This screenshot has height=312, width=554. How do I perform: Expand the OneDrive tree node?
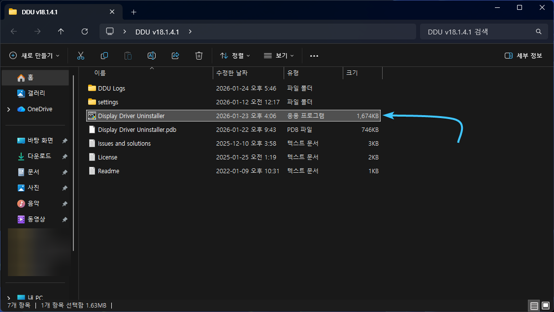click(8, 109)
